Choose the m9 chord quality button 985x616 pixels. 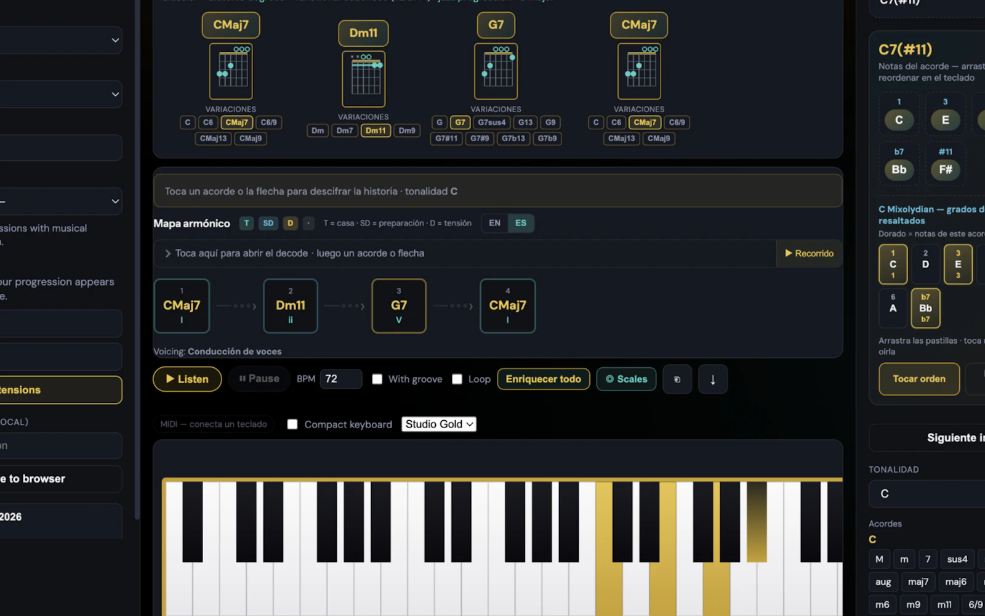pyautogui.click(x=914, y=605)
